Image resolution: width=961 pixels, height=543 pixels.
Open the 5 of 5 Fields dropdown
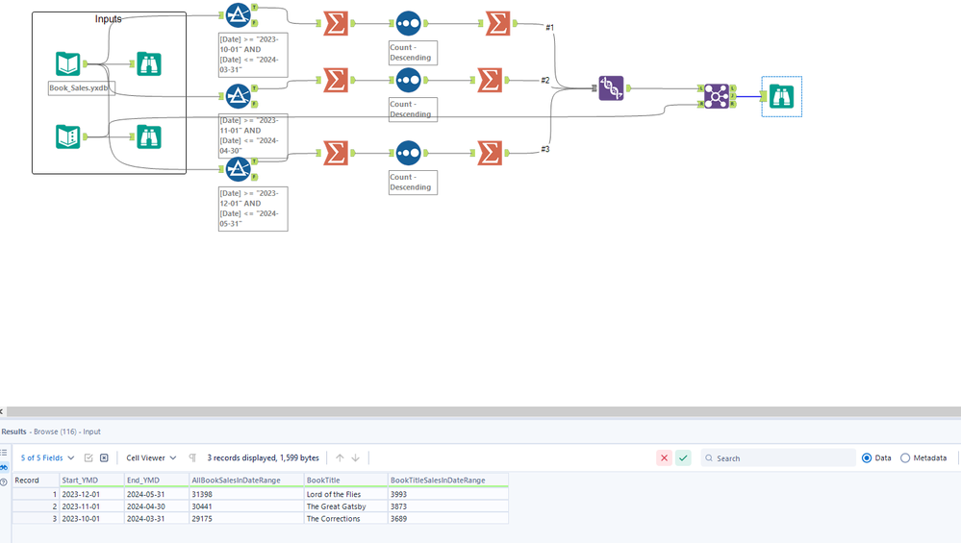[x=48, y=457]
